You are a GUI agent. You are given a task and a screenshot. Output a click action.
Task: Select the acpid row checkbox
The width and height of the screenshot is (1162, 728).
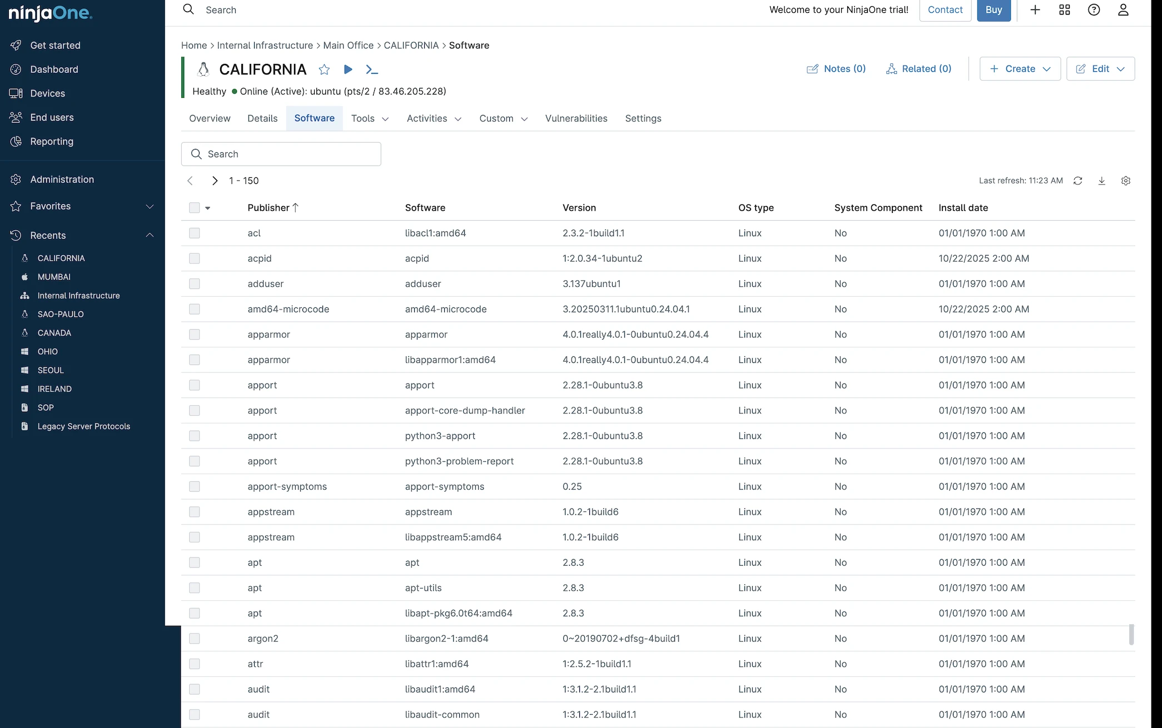(194, 258)
